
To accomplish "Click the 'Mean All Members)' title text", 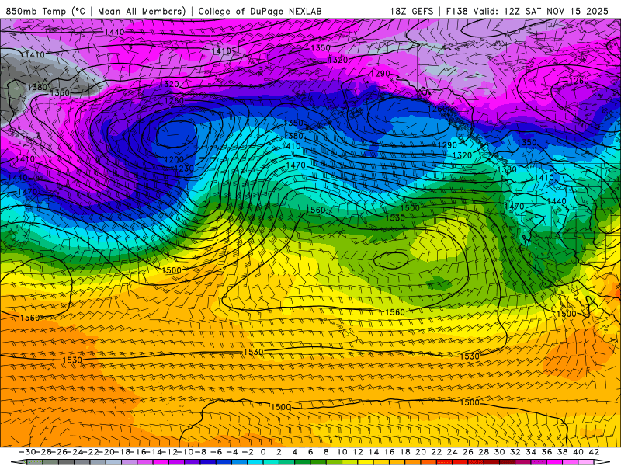I will 142,12.
